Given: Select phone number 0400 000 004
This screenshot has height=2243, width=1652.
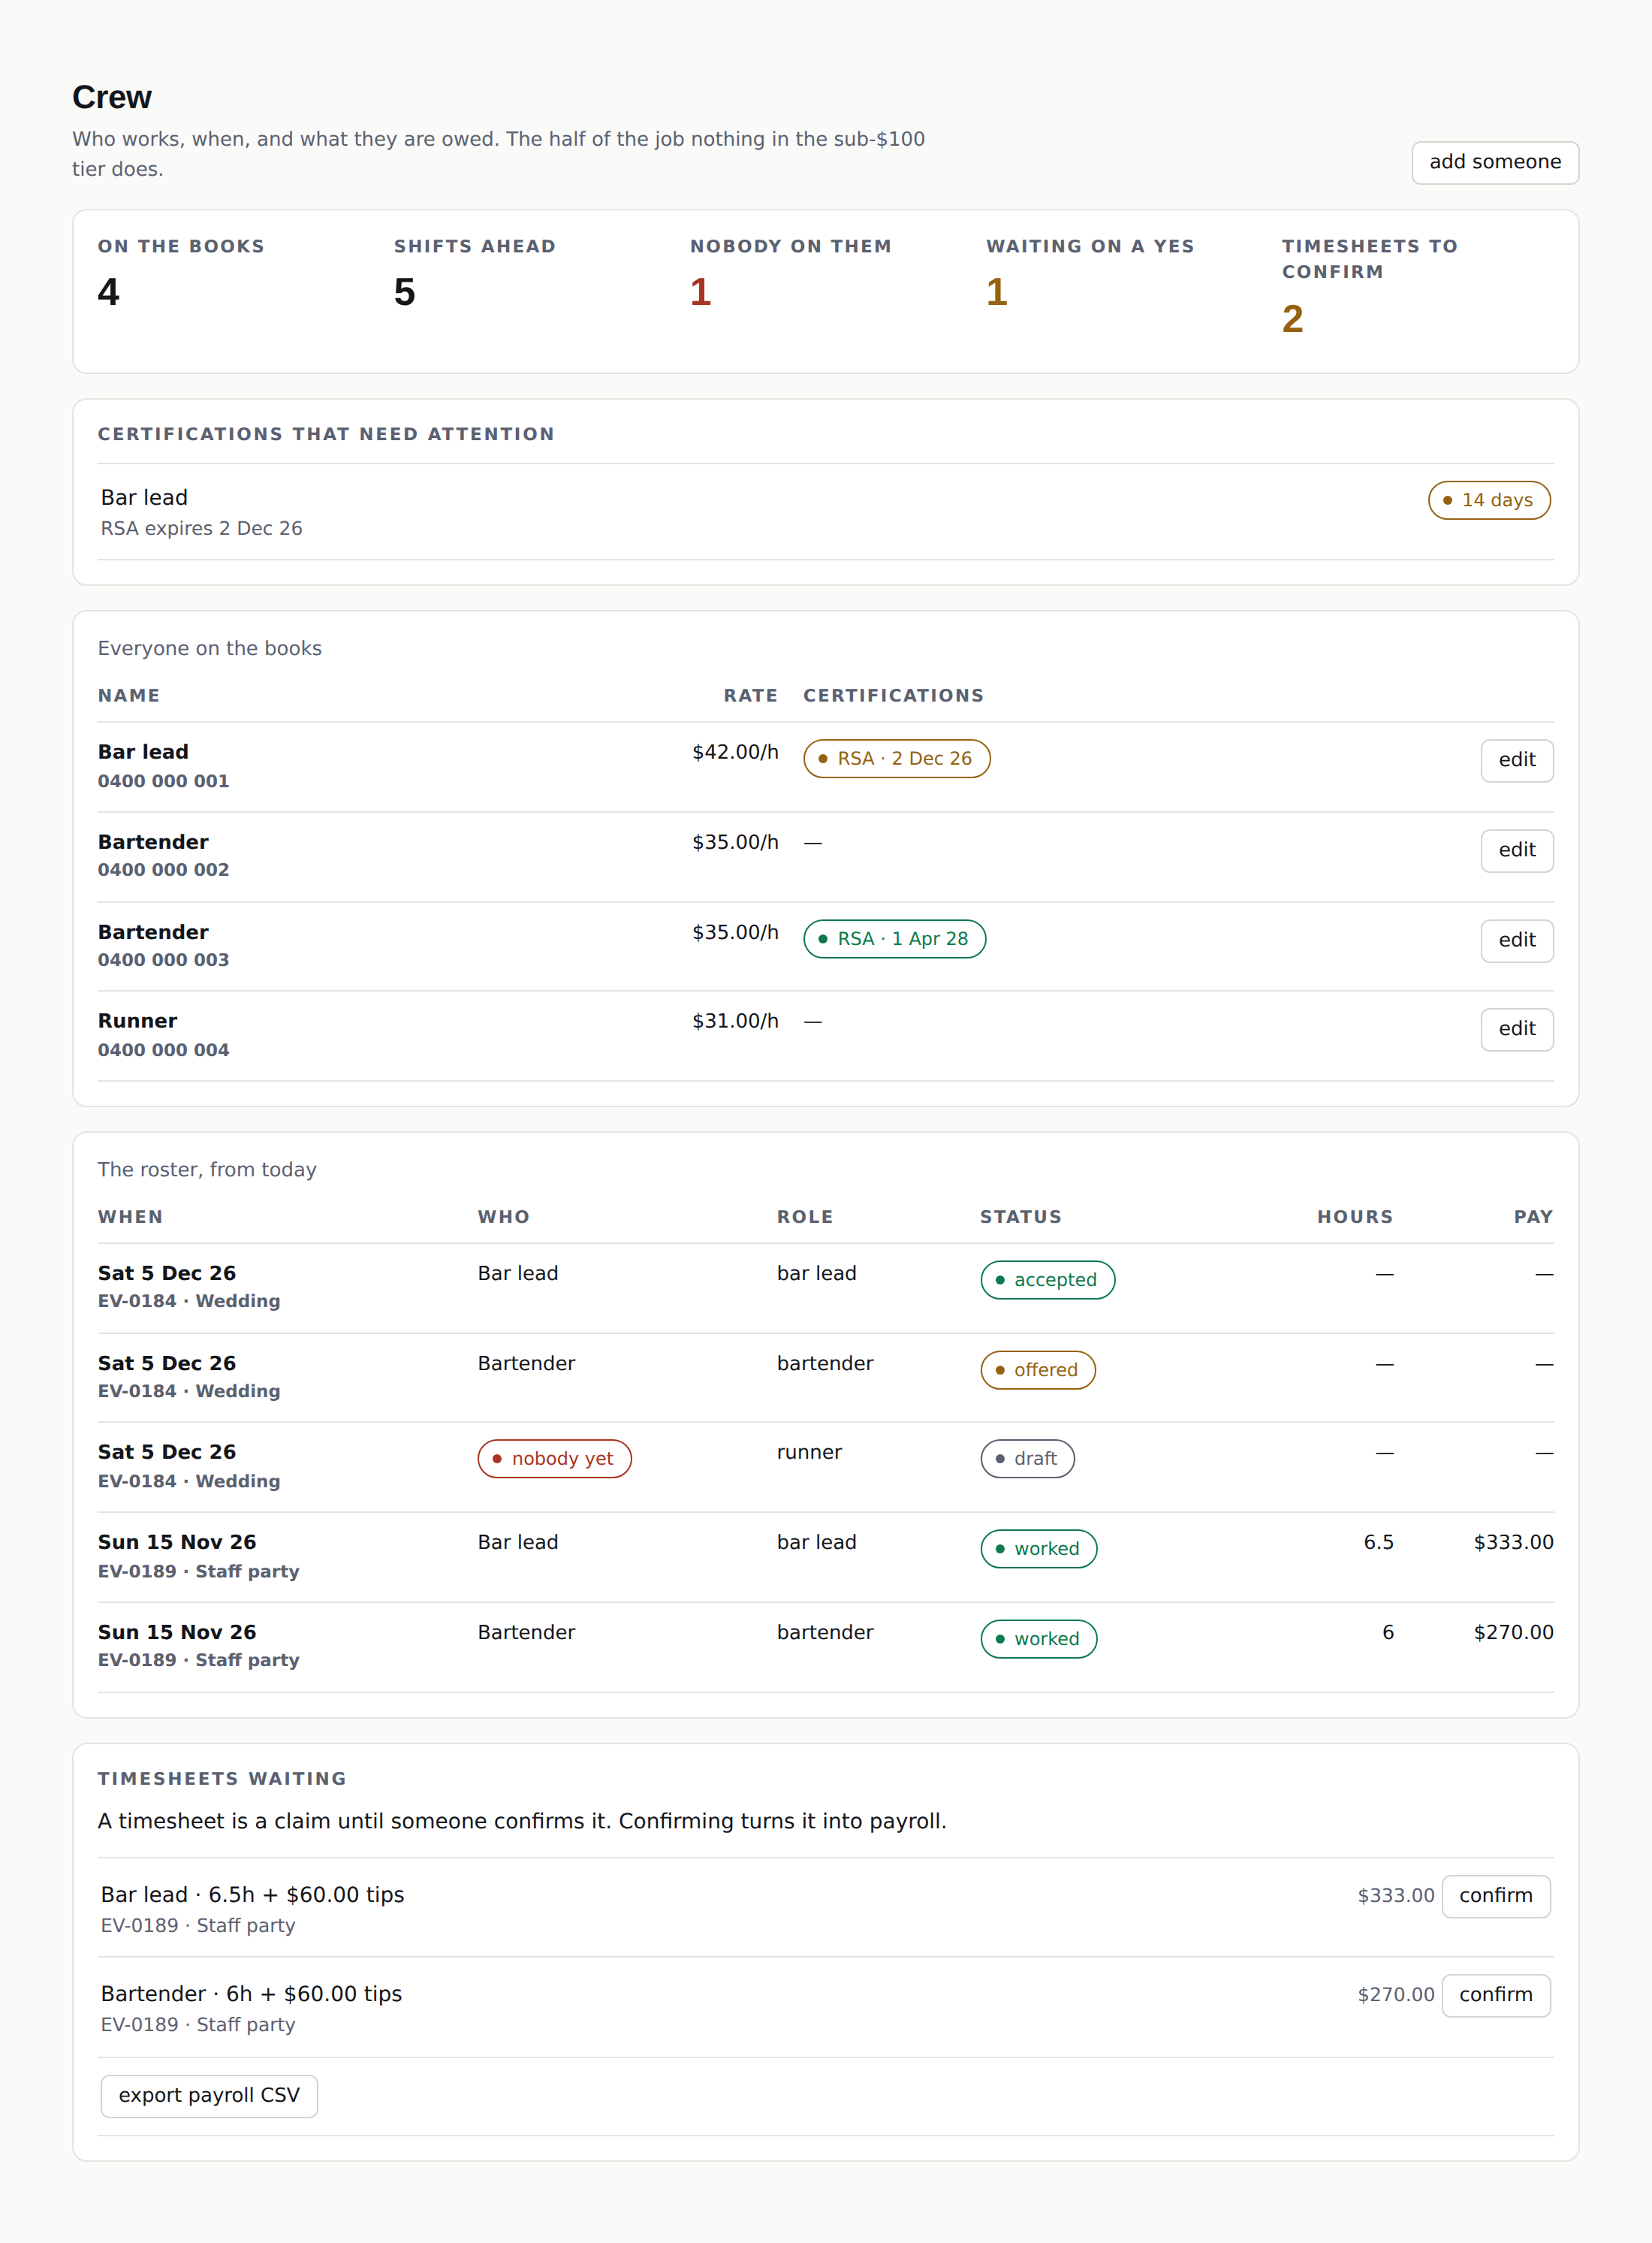Looking at the screenshot, I should [163, 1050].
